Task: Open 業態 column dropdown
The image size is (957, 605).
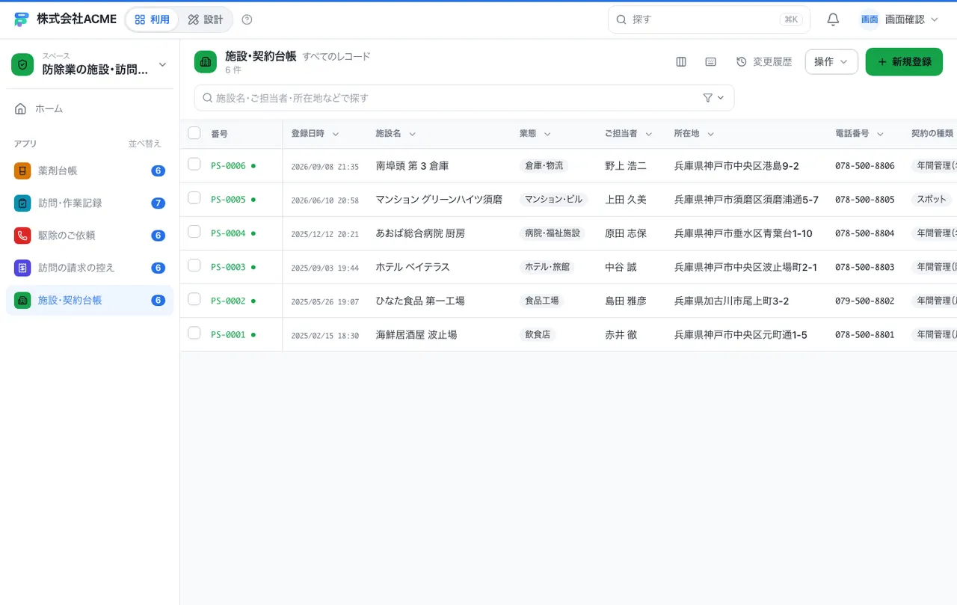Action: [547, 134]
